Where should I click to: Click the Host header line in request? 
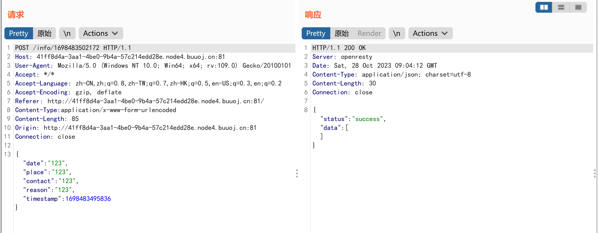click(120, 57)
